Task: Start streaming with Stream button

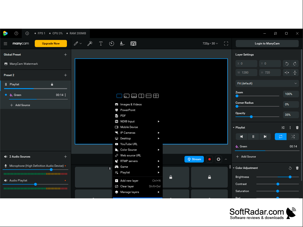Action: 194,159
